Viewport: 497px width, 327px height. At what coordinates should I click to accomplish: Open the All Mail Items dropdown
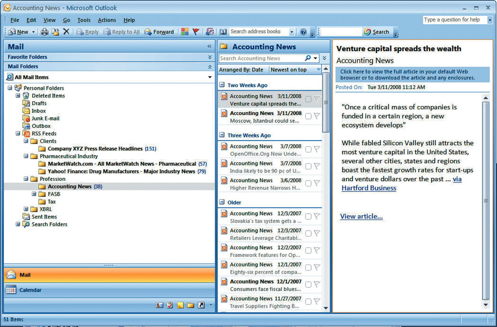(210, 78)
